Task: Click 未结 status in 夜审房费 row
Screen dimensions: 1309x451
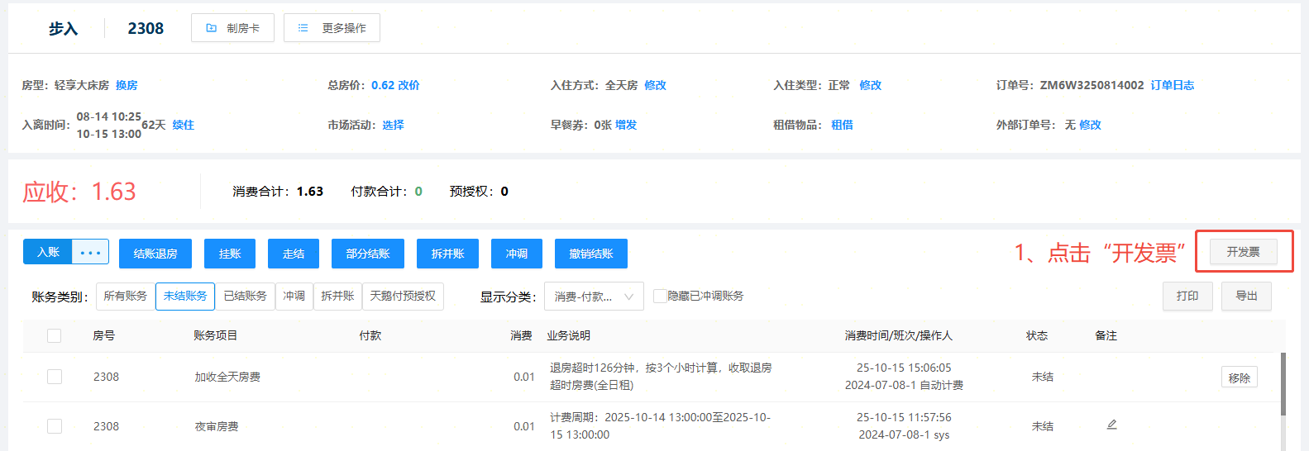Action: (x=1043, y=426)
